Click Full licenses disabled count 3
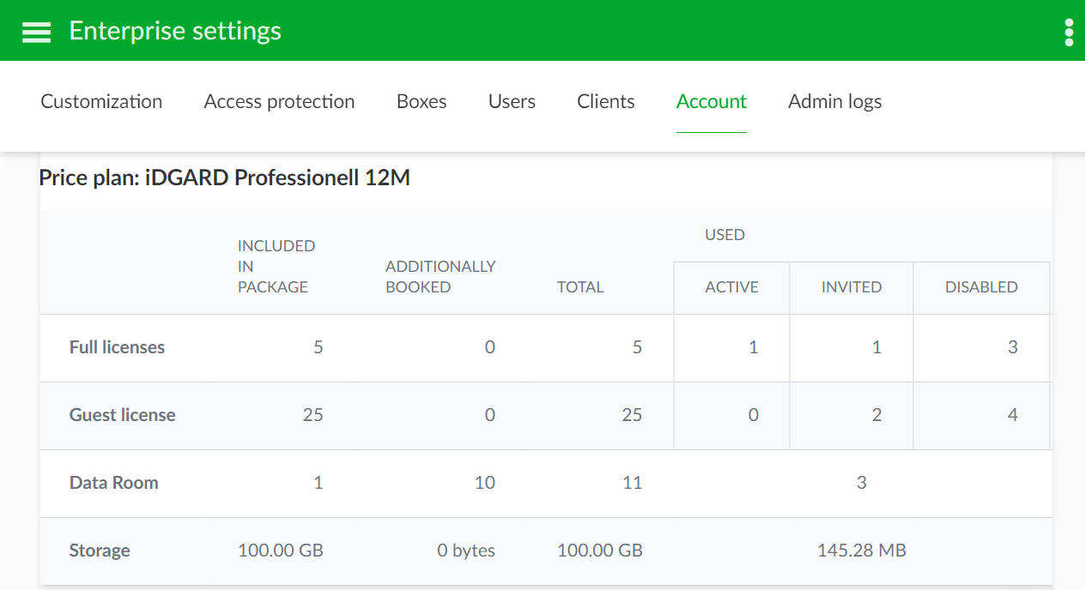The width and height of the screenshot is (1085, 590). click(x=1013, y=347)
